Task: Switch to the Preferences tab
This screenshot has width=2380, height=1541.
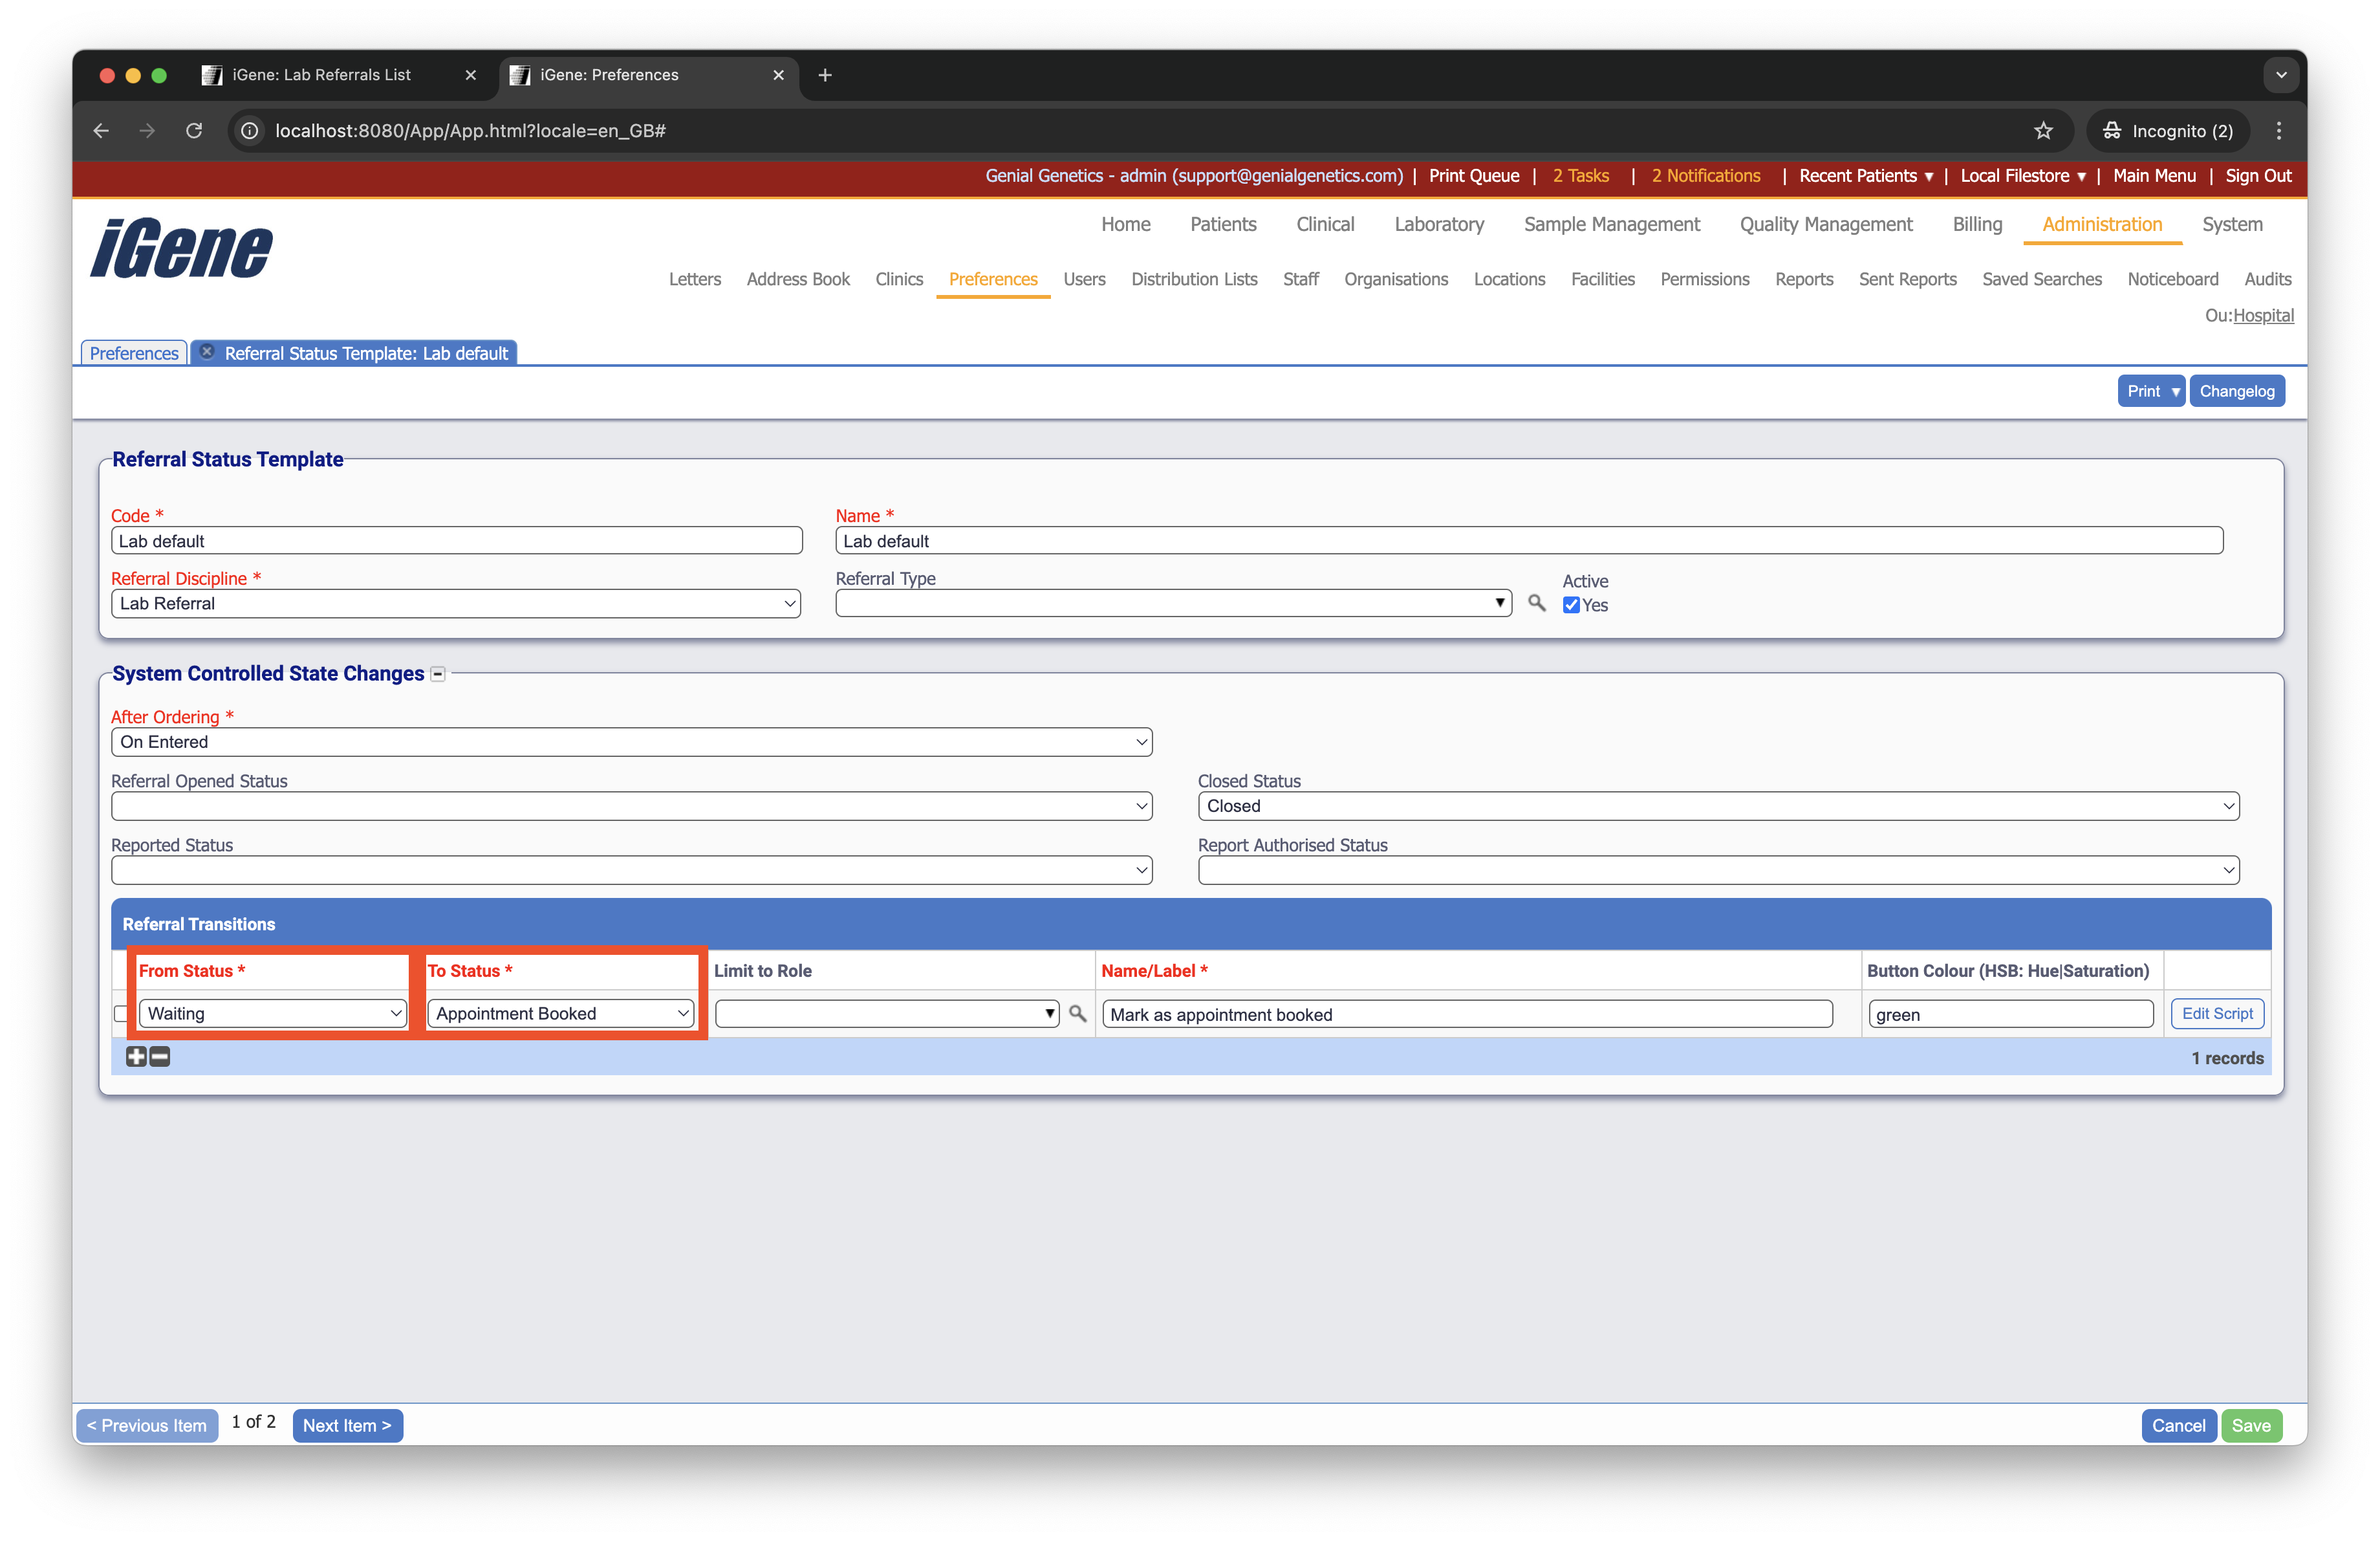Action: coord(134,353)
